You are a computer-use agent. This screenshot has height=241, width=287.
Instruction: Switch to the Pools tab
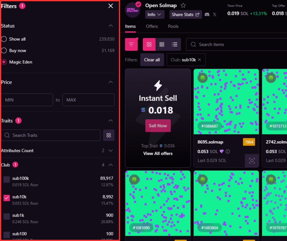[173, 26]
